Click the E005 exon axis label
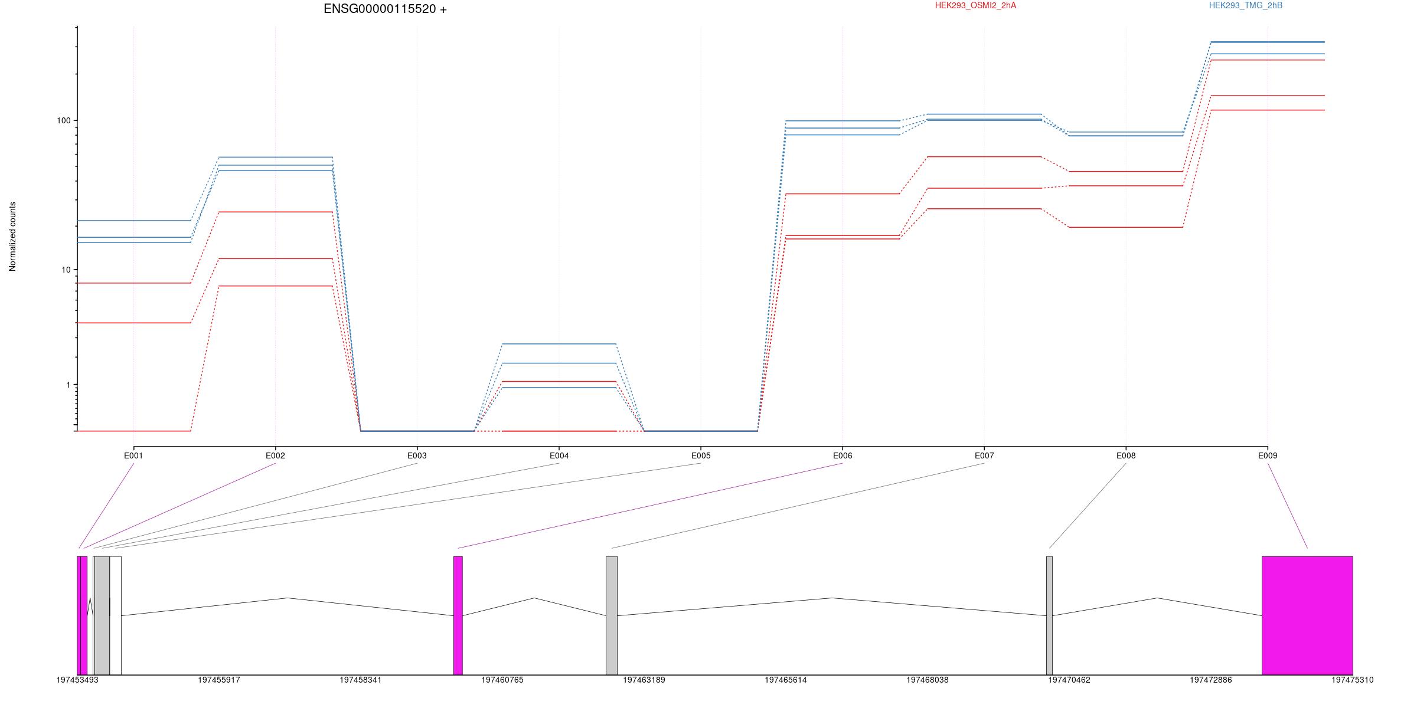Image resolution: width=1417 pixels, height=708 pixels. point(701,455)
